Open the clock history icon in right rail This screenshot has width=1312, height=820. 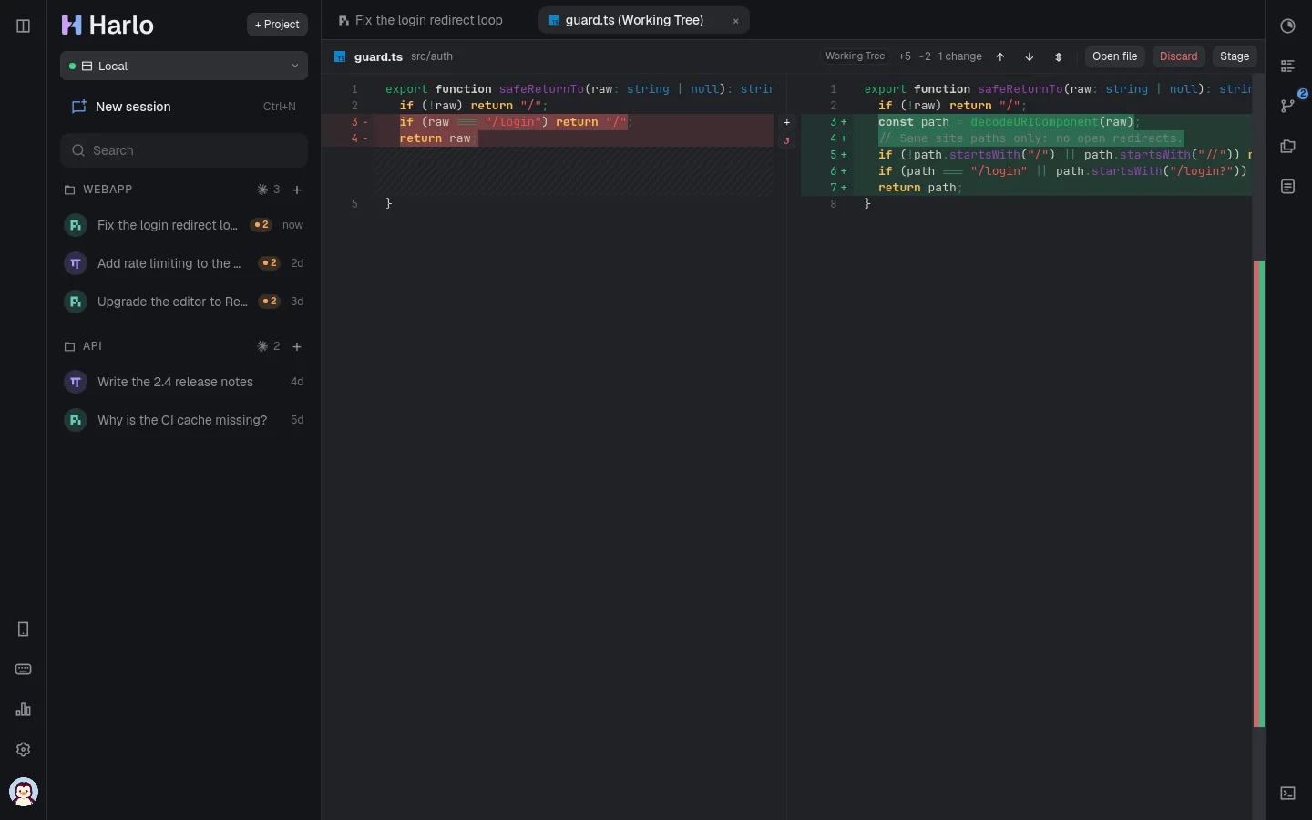coord(1288,26)
